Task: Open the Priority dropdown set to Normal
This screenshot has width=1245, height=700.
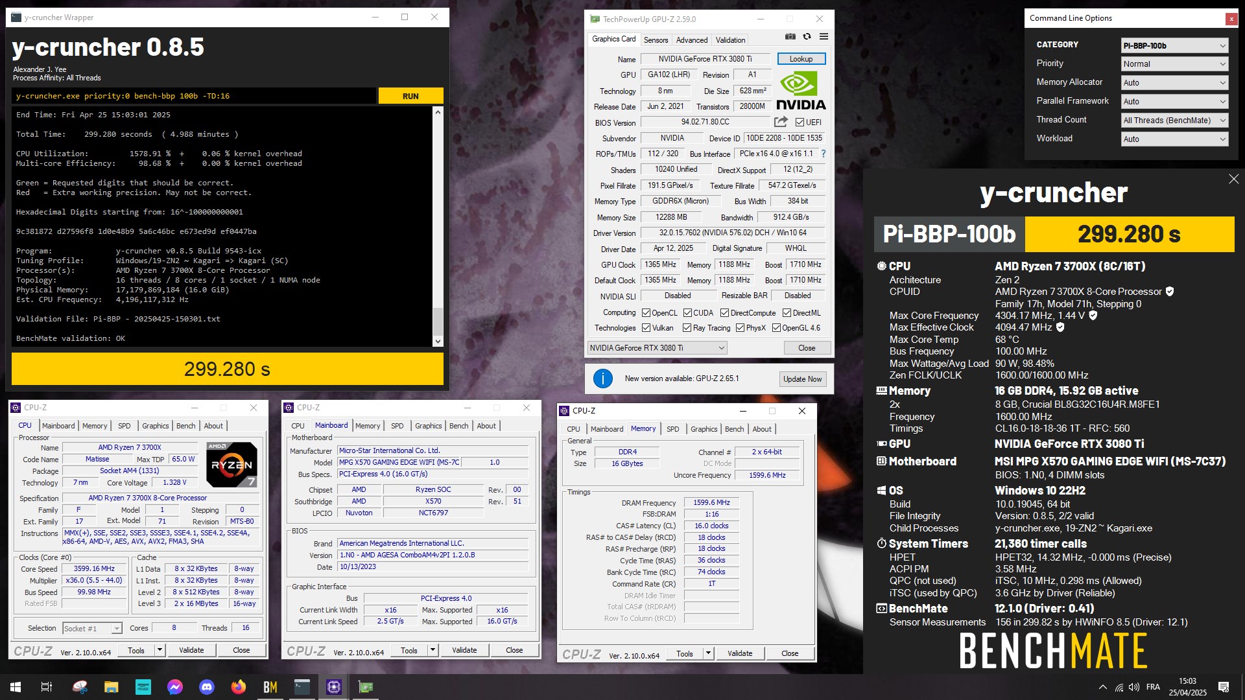Action: click(x=1174, y=64)
